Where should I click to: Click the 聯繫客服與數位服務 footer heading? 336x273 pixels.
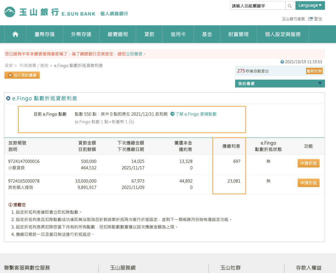[27, 268]
